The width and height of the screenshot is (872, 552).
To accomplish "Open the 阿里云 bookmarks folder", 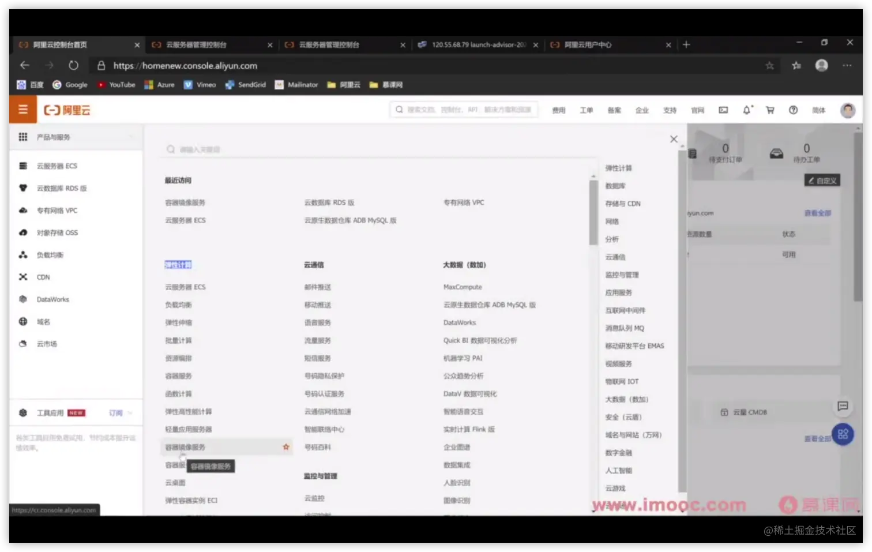I will (344, 85).
